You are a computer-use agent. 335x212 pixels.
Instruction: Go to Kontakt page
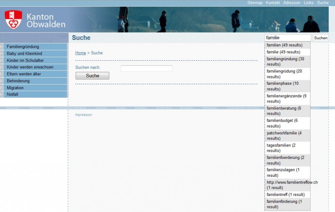point(273,3)
